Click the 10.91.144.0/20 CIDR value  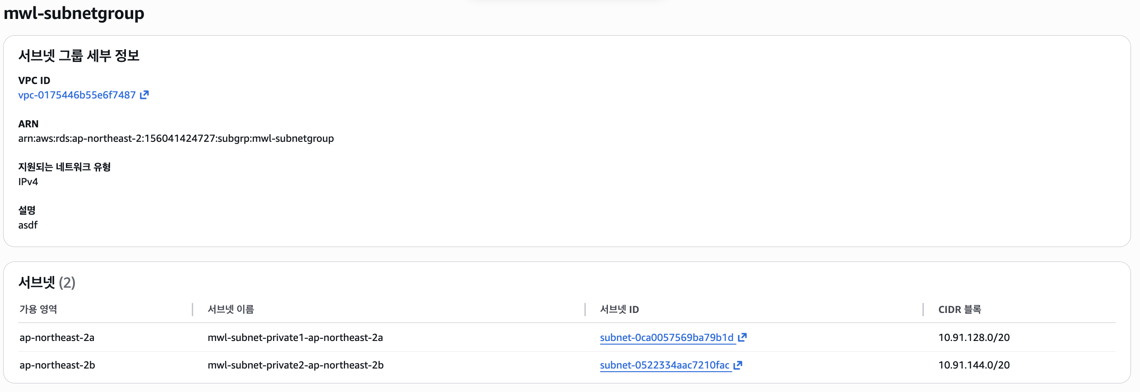[x=974, y=365]
